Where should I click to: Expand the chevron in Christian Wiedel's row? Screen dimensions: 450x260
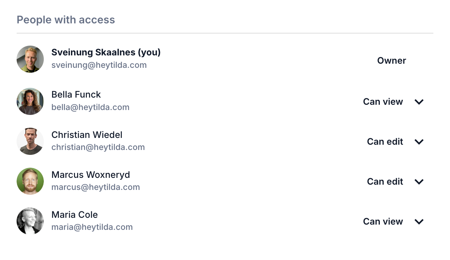click(x=419, y=142)
